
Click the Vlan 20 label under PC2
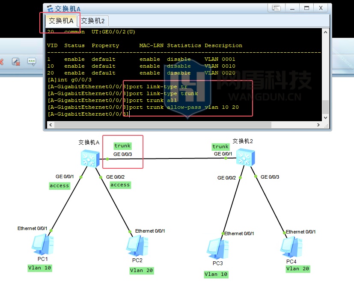(142, 271)
